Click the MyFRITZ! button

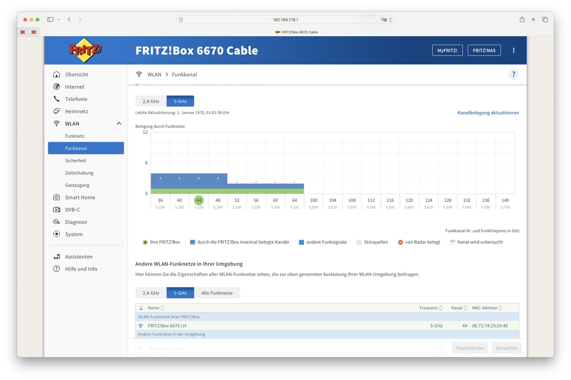point(447,50)
